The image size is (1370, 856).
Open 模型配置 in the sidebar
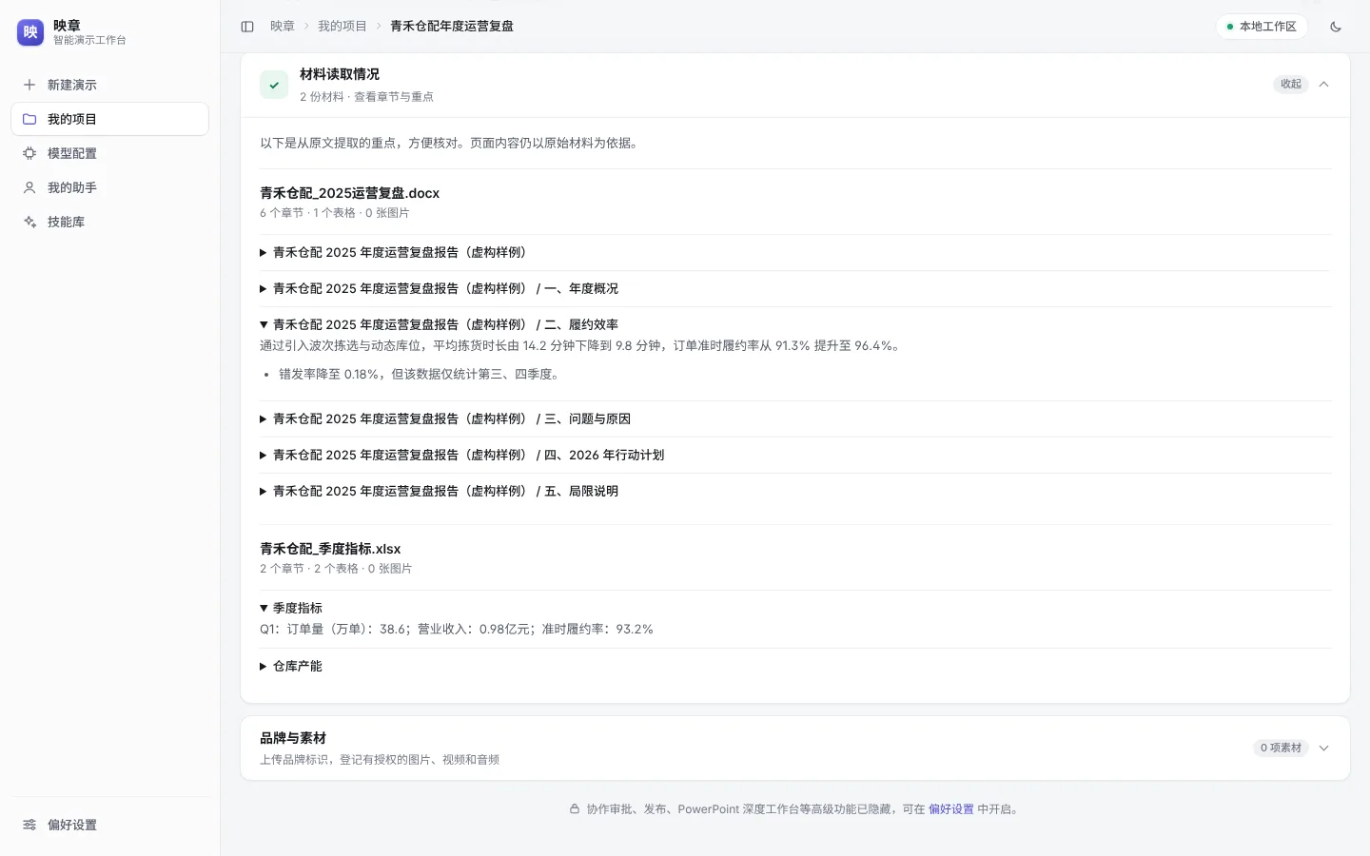click(109, 153)
